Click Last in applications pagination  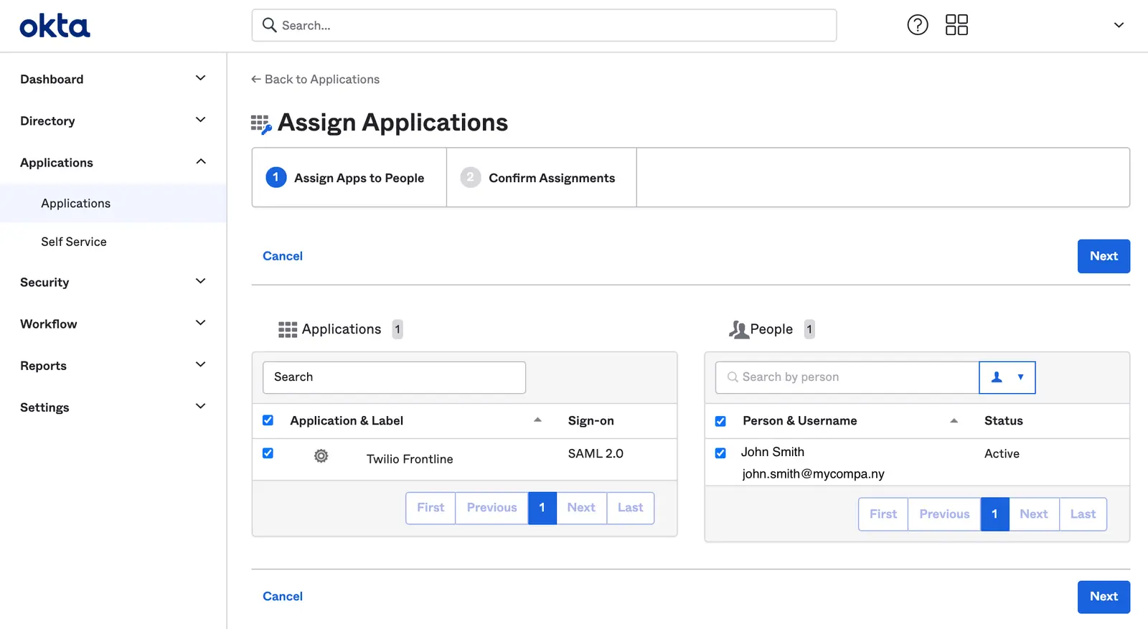click(630, 508)
